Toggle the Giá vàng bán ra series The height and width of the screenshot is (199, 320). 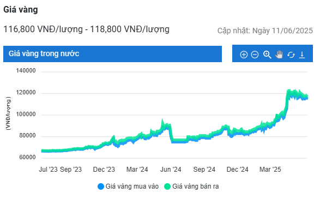[191, 186]
